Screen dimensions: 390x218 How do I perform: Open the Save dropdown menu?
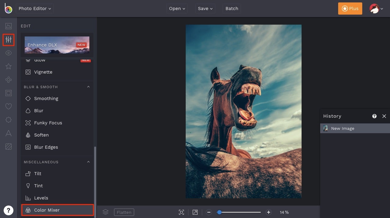[x=205, y=9]
